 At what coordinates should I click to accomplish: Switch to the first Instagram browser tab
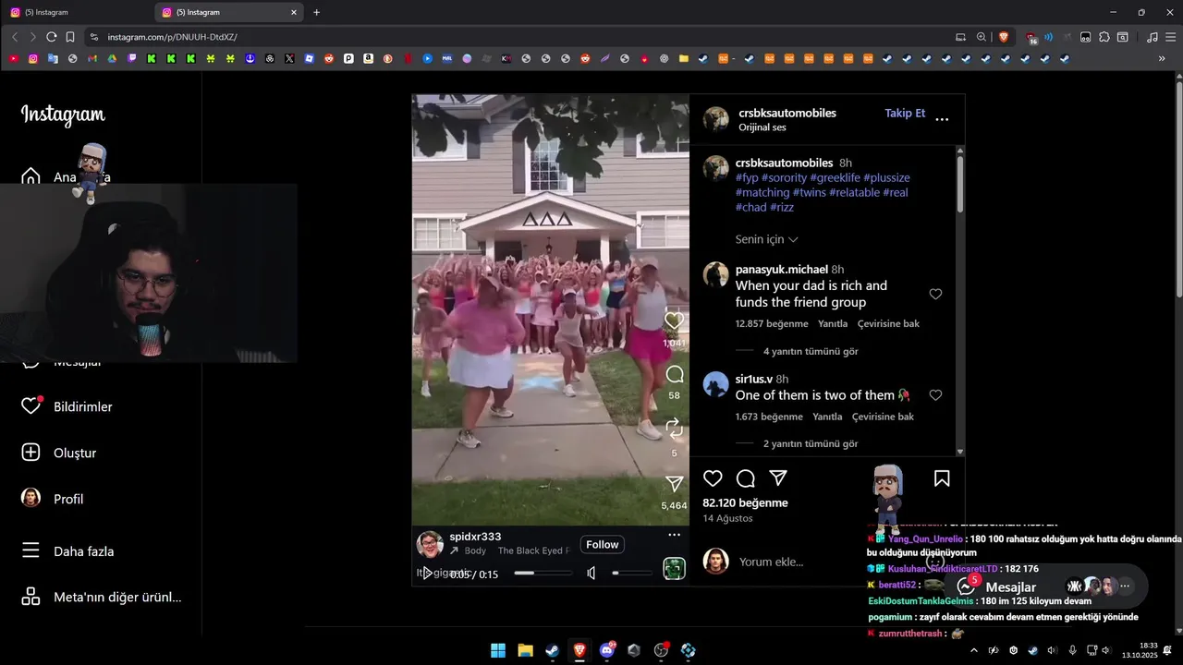click(74, 12)
